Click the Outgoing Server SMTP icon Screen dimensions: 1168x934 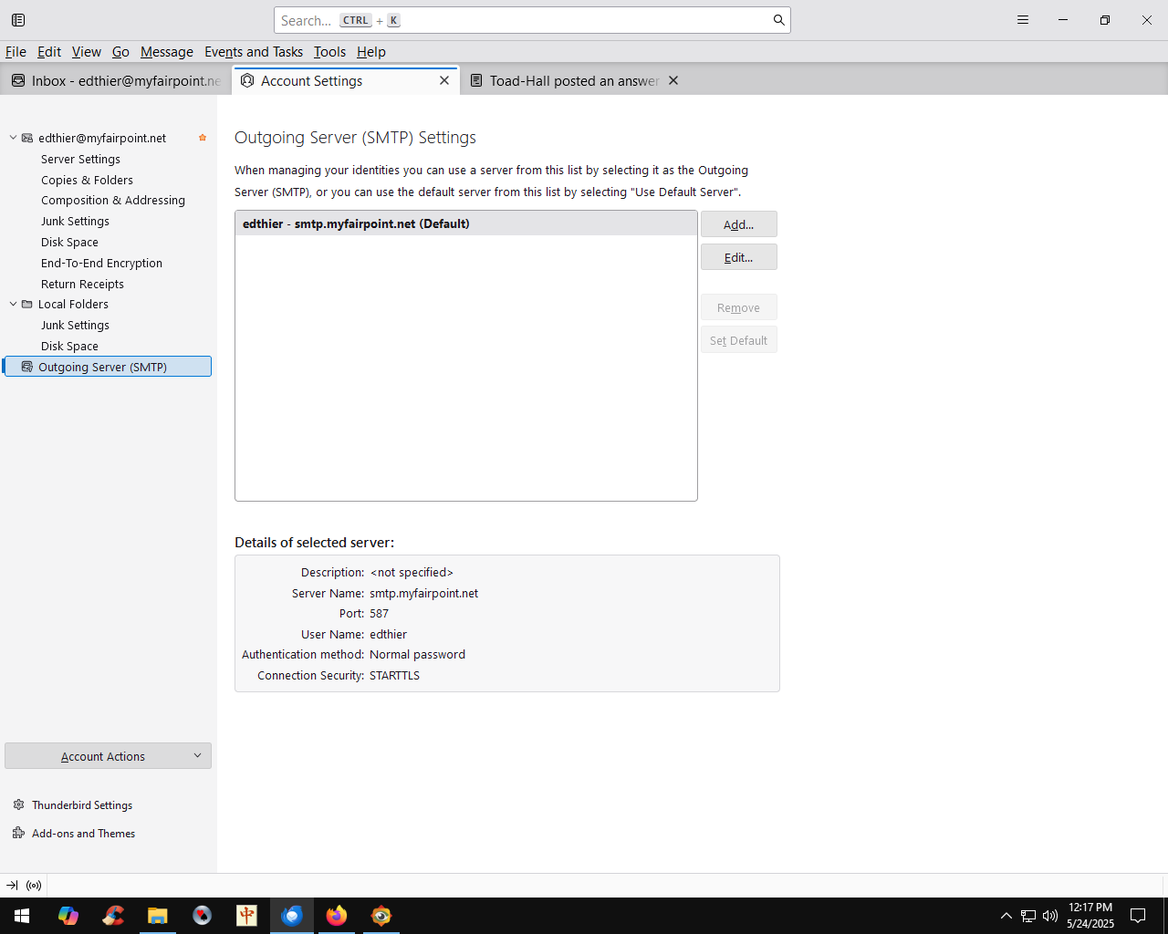pyautogui.click(x=27, y=367)
